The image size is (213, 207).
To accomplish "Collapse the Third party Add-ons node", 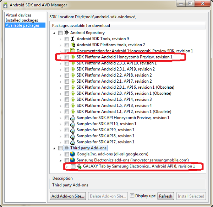I will point(54,148).
